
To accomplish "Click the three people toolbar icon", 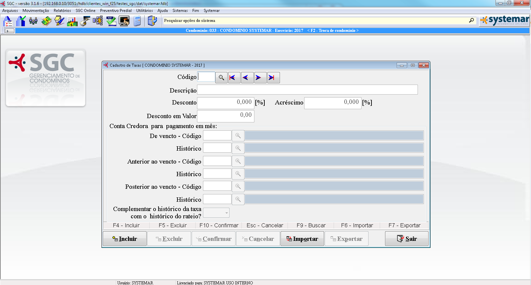I will point(33,21).
